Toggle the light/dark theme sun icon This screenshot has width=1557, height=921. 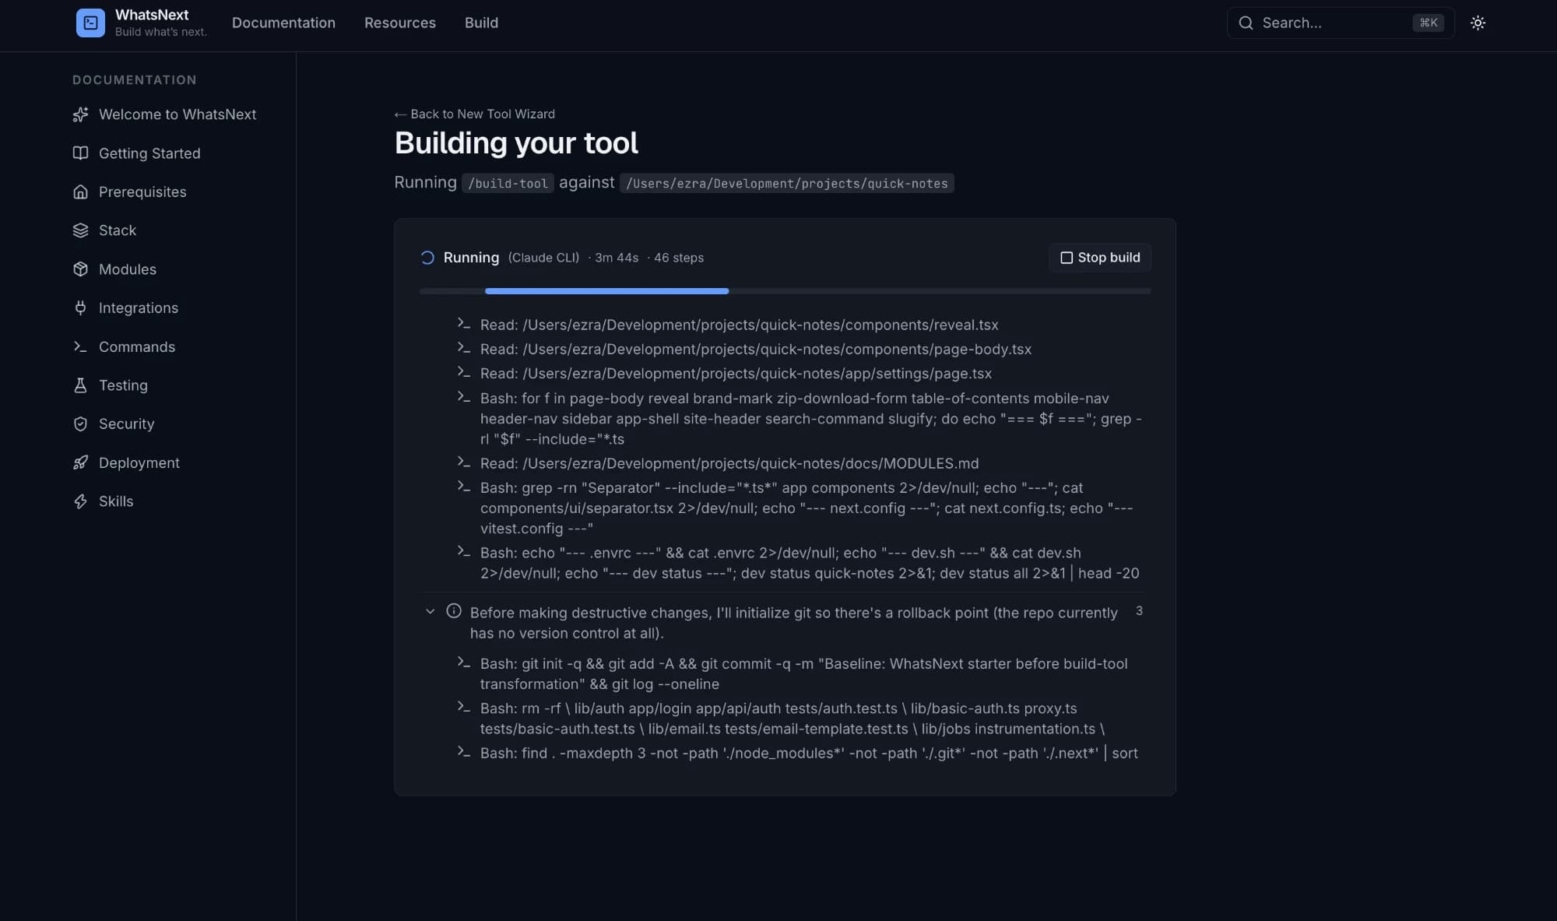click(x=1478, y=23)
